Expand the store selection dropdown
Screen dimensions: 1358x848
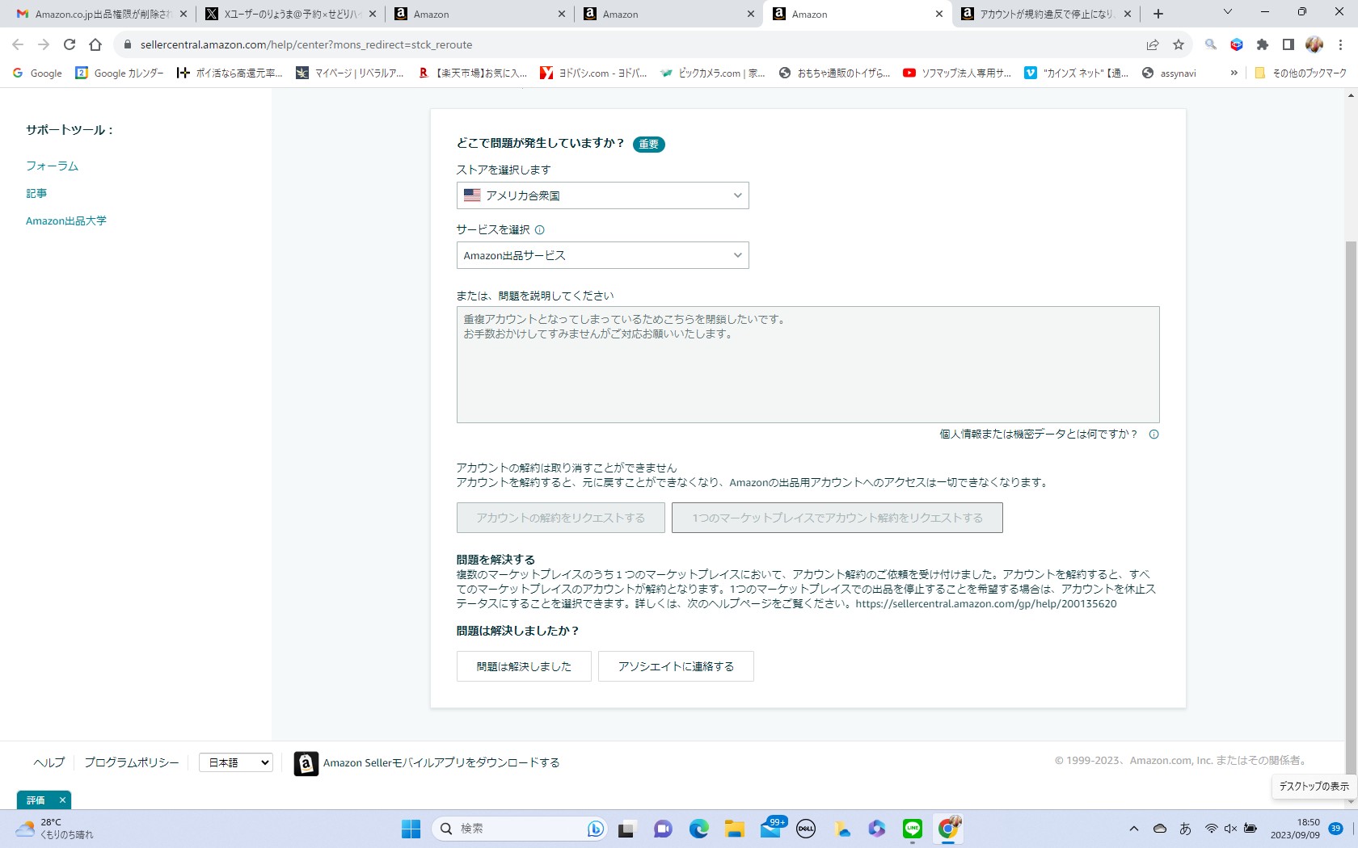click(602, 195)
